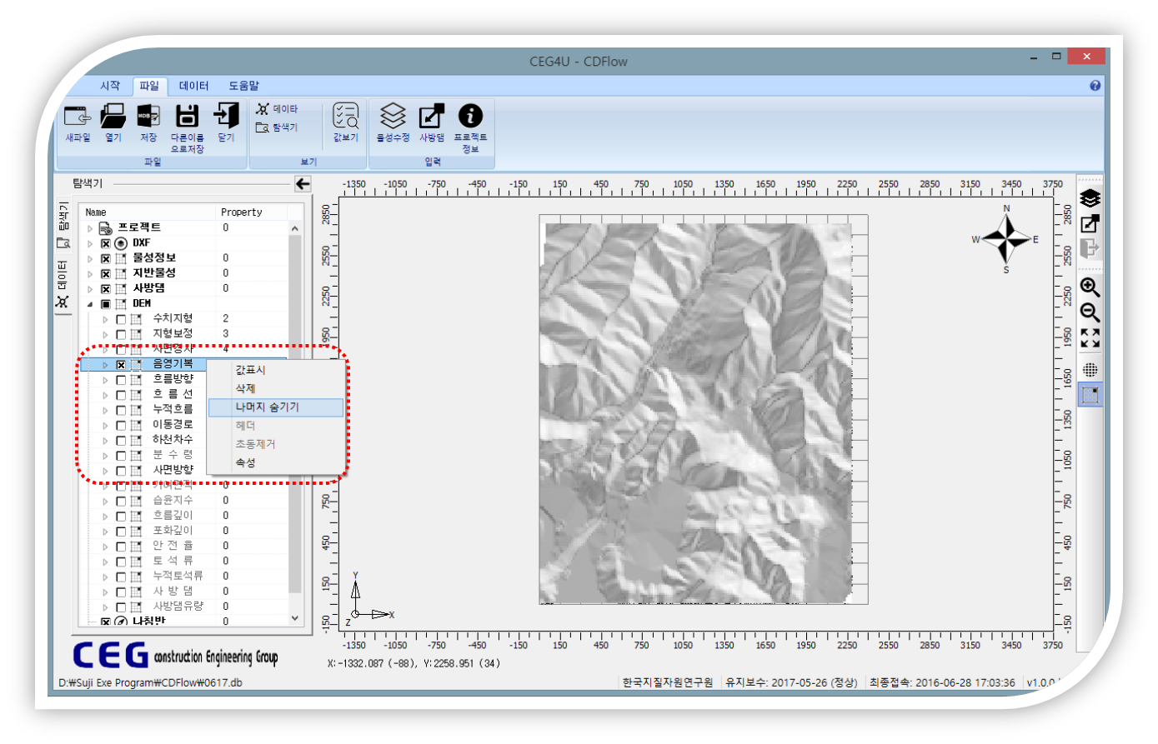The width and height of the screenshot is (1158, 744).
Task: Select the vertical 데이터 side tab
Action: pyautogui.click(x=63, y=283)
